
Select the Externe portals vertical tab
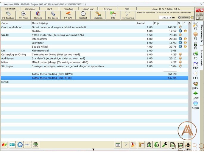202,58
